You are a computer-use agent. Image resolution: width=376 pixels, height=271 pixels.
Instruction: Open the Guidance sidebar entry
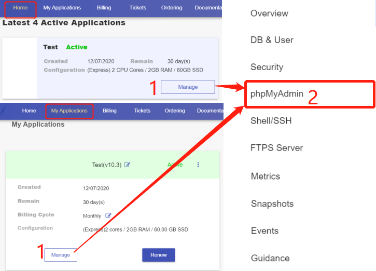point(270,258)
